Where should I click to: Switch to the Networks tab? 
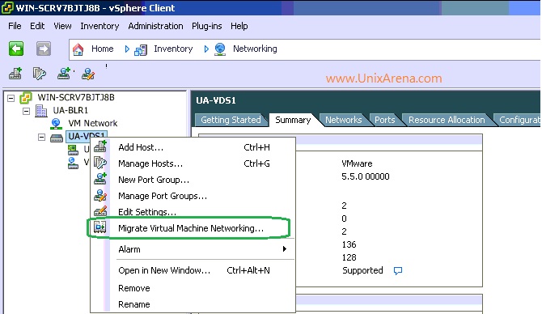[x=343, y=120]
